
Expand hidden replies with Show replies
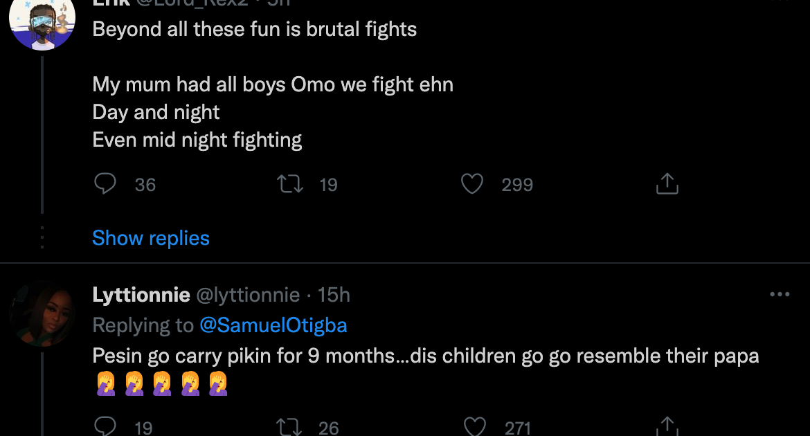(x=151, y=238)
